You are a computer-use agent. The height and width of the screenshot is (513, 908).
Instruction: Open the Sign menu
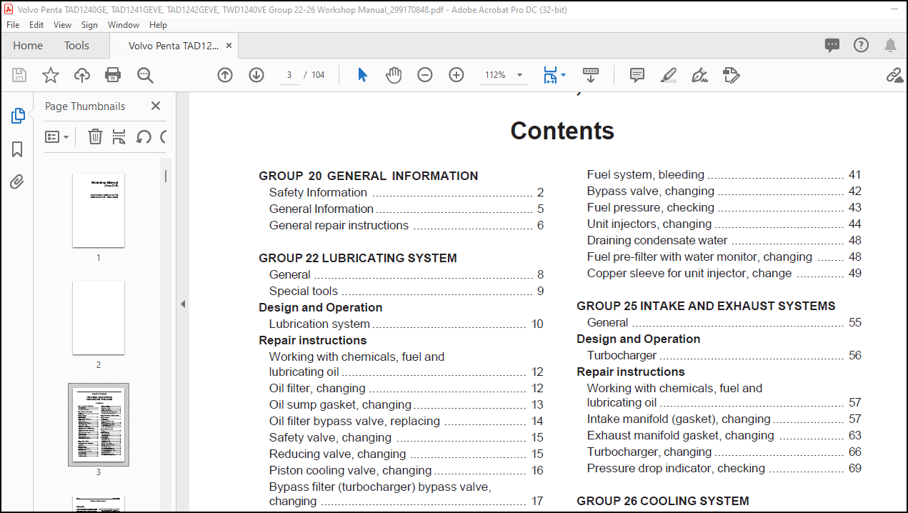89,24
